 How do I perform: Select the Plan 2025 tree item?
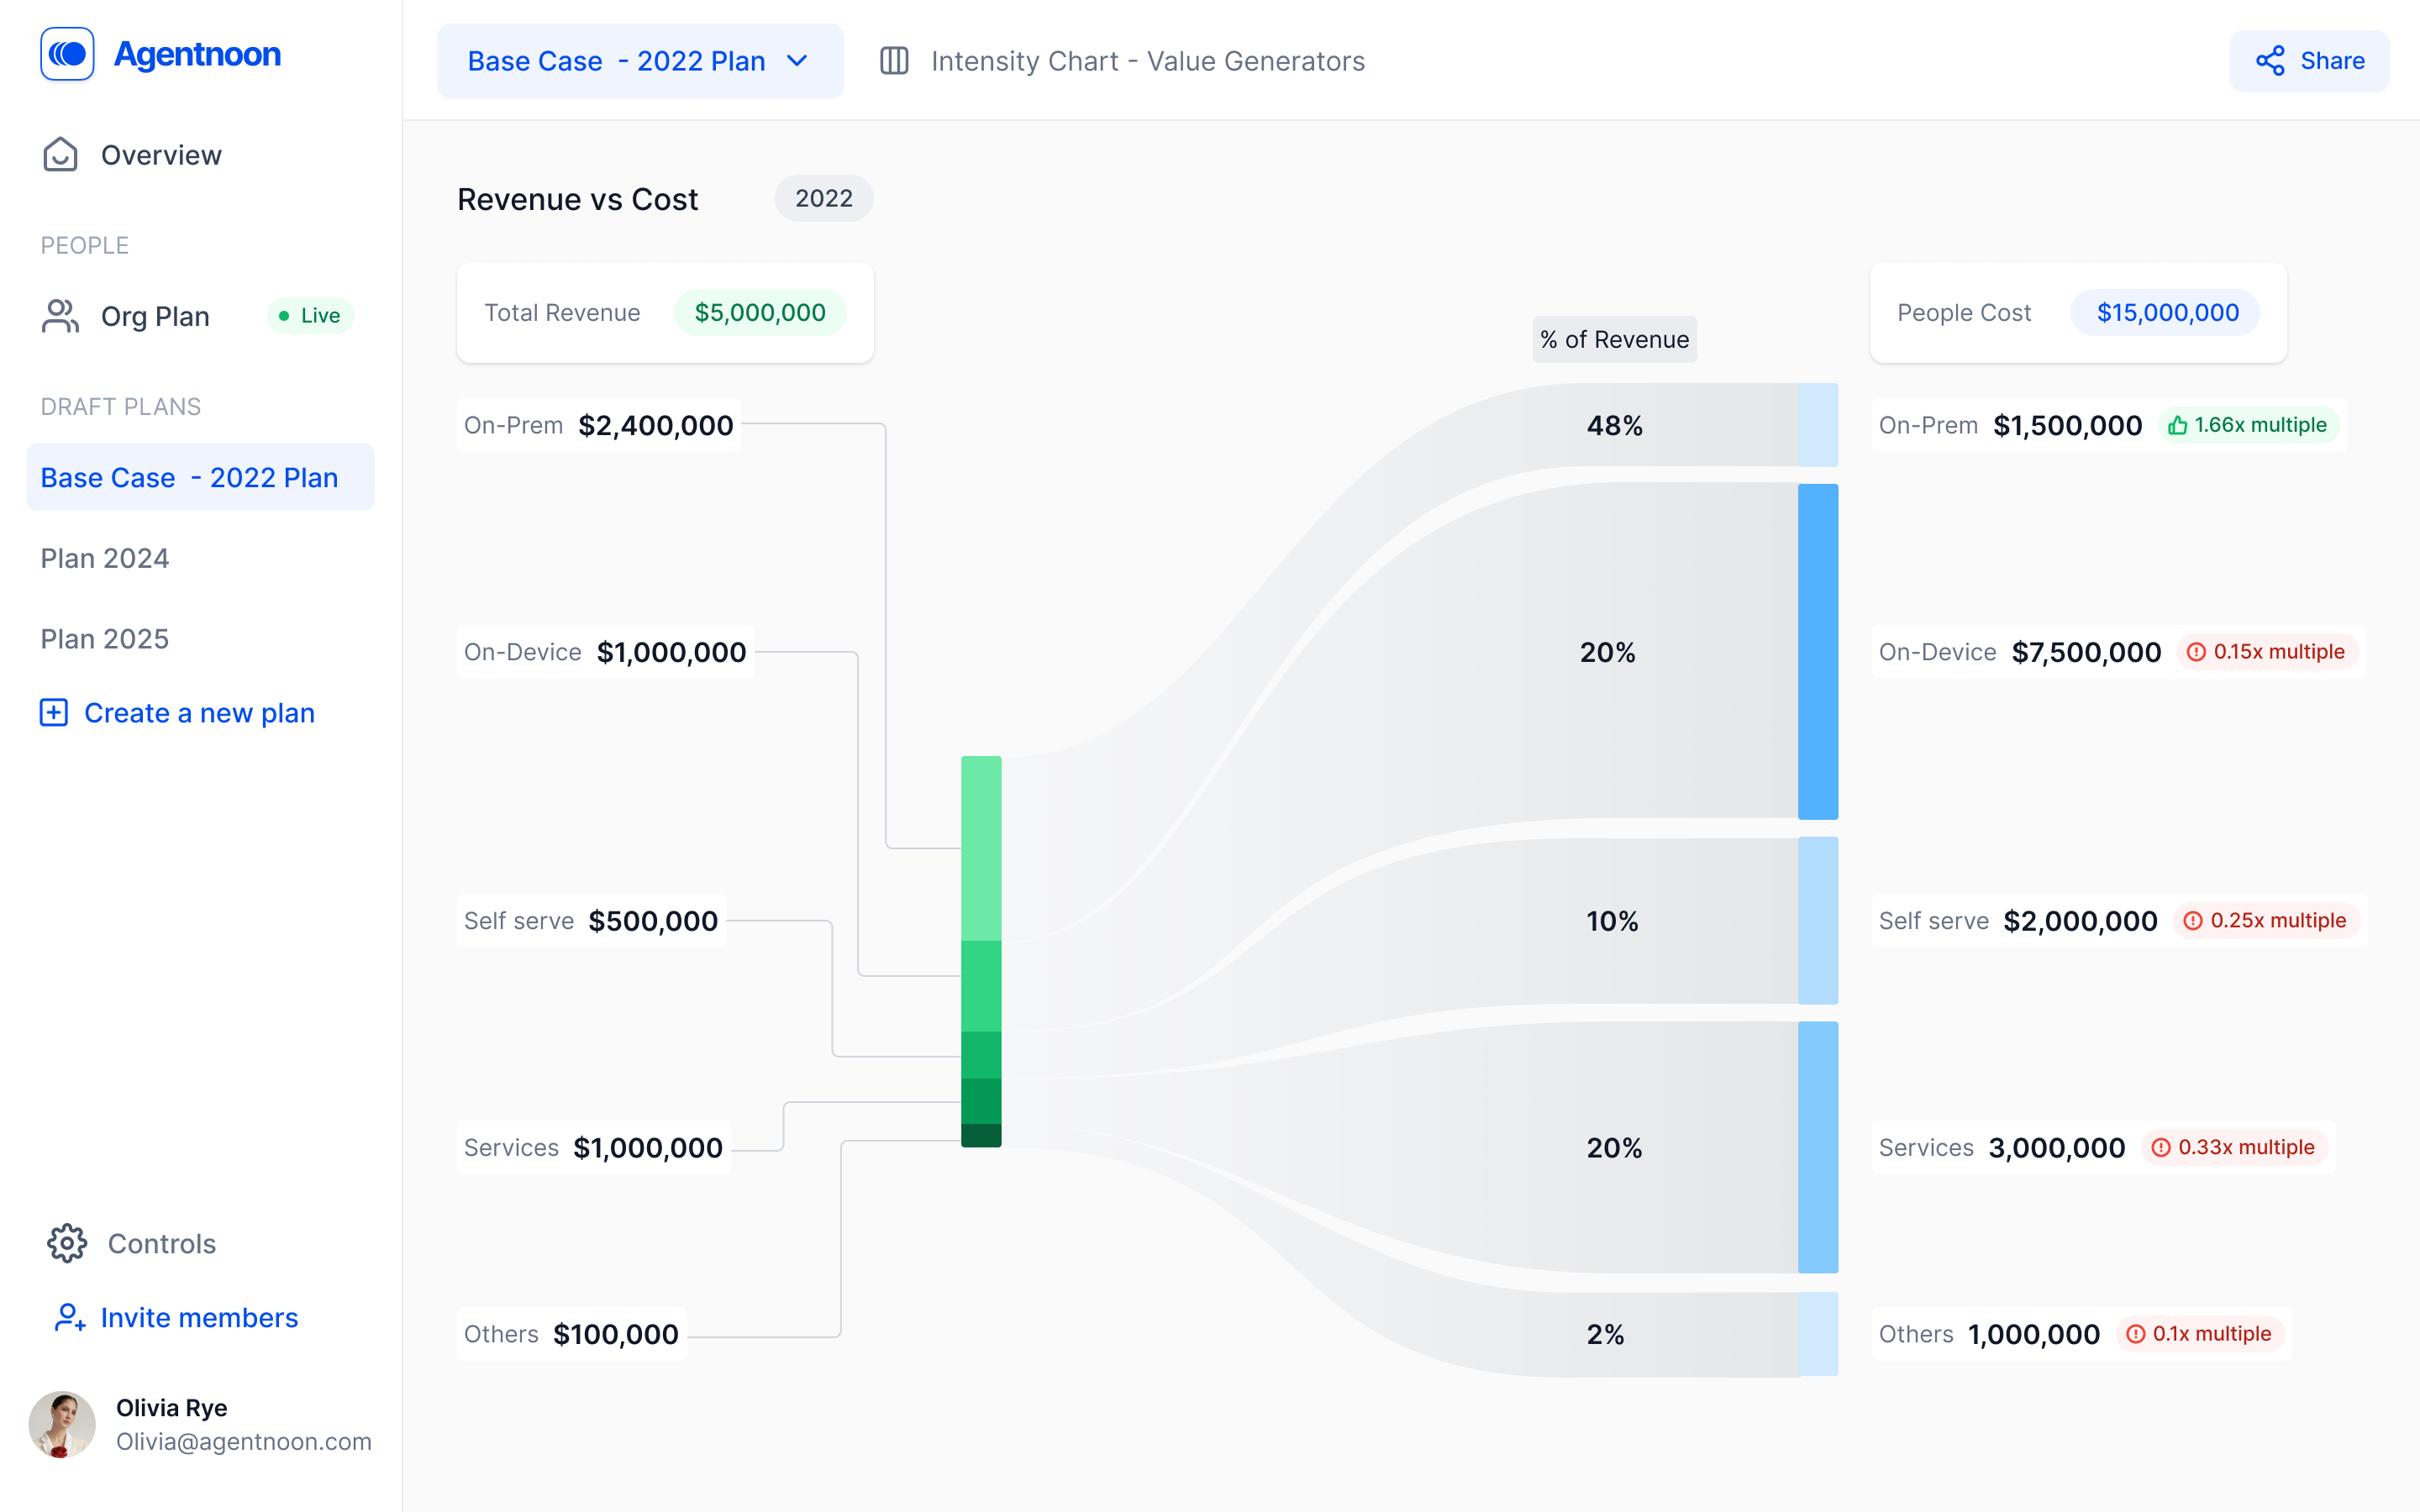pyautogui.click(x=104, y=639)
